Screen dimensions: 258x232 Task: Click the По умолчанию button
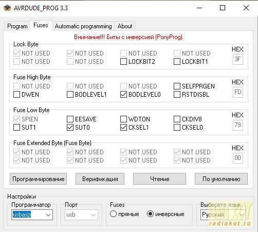[x=221, y=179]
